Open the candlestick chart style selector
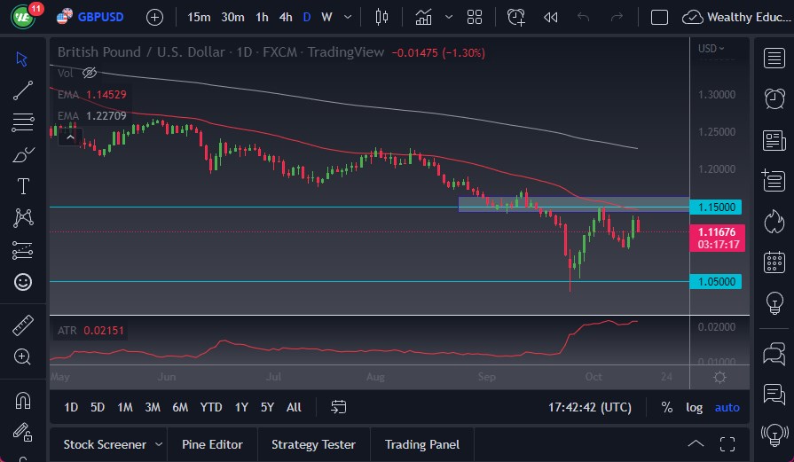Screen dimensions: 794x462 (382, 17)
